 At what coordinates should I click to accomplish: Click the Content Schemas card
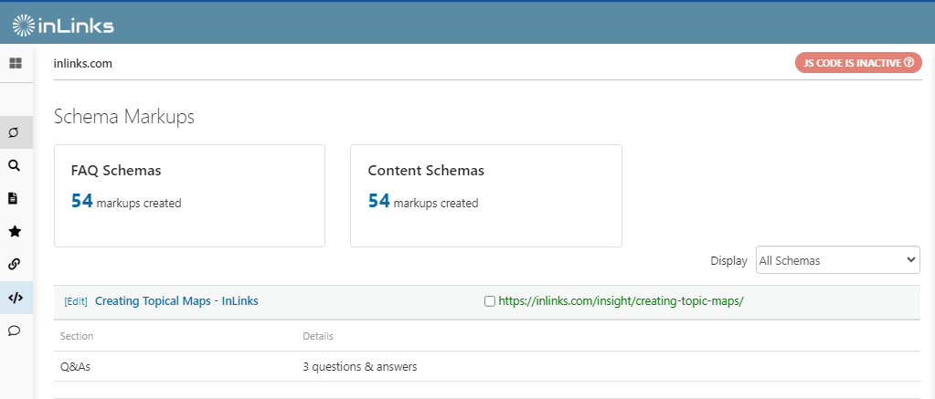coord(485,195)
